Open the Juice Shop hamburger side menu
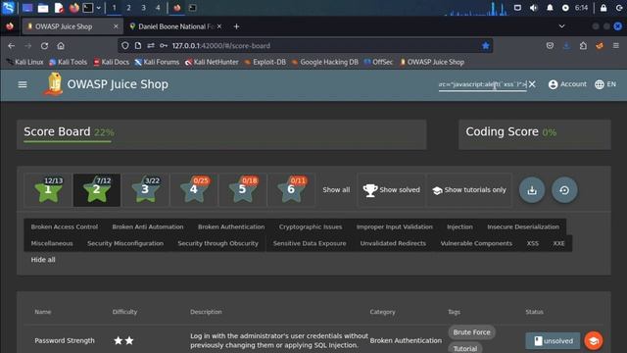The image size is (627, 353). point(23,84)
